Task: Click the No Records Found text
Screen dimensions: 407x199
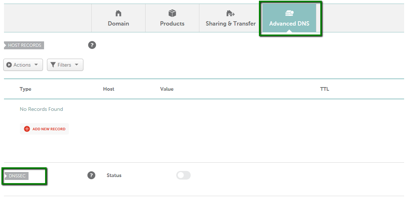Action: (41, 109)
